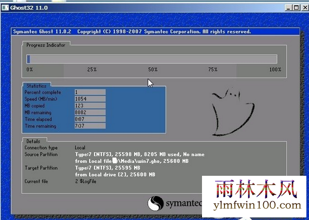Select the Details group heading

click(x=33, y=141)
